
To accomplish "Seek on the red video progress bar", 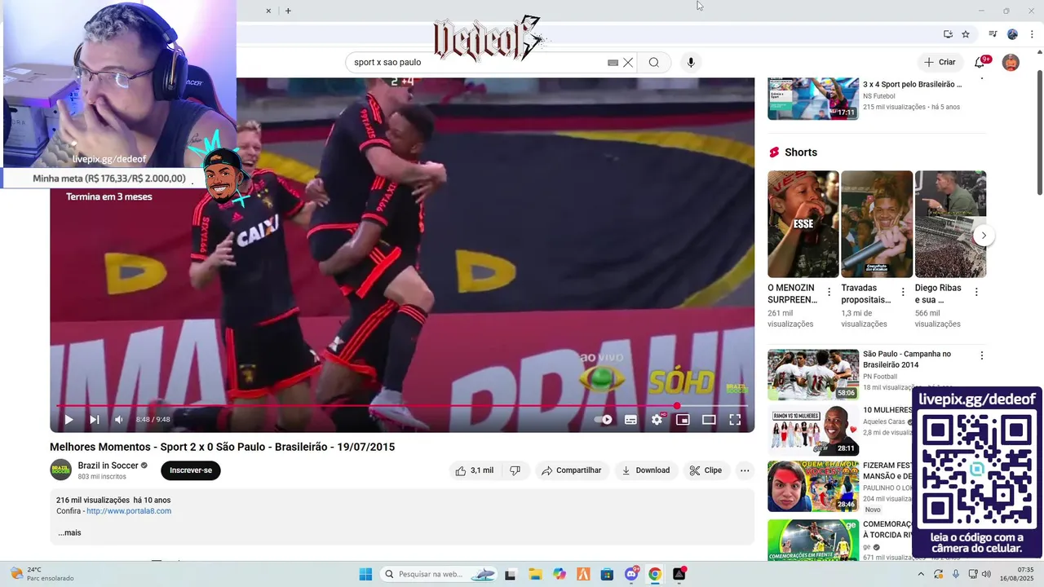I will (402, 405).
